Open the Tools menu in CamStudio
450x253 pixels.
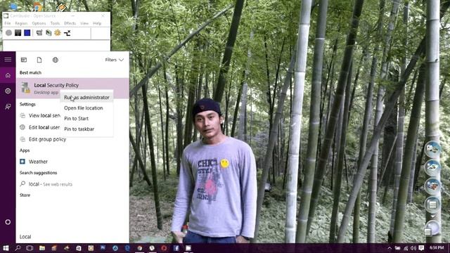click(55, 23)
